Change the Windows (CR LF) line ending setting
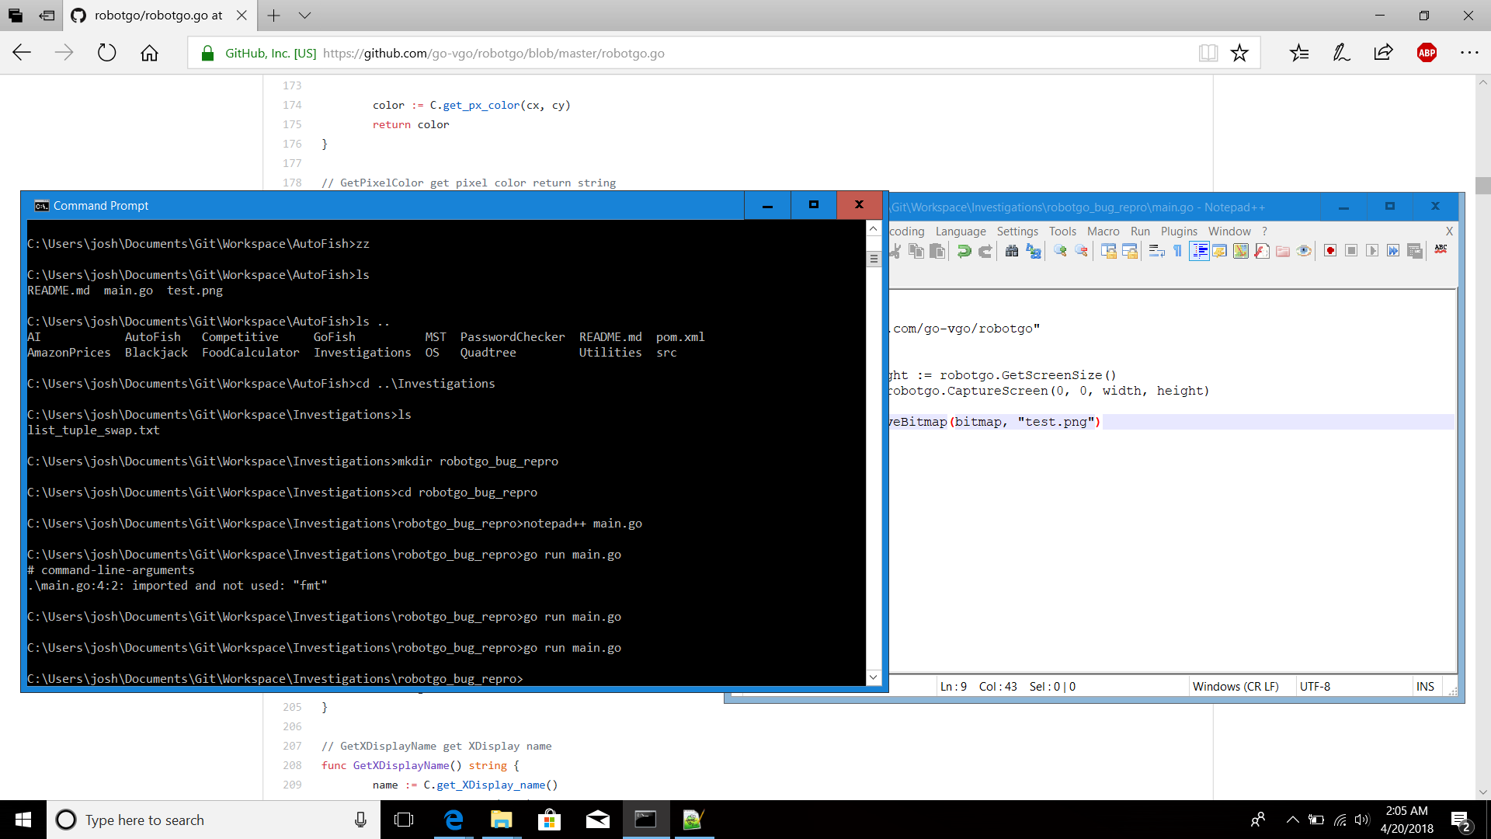This screenshot has height=839, width=1491. pyautogui.click(x=1236, y=686)
